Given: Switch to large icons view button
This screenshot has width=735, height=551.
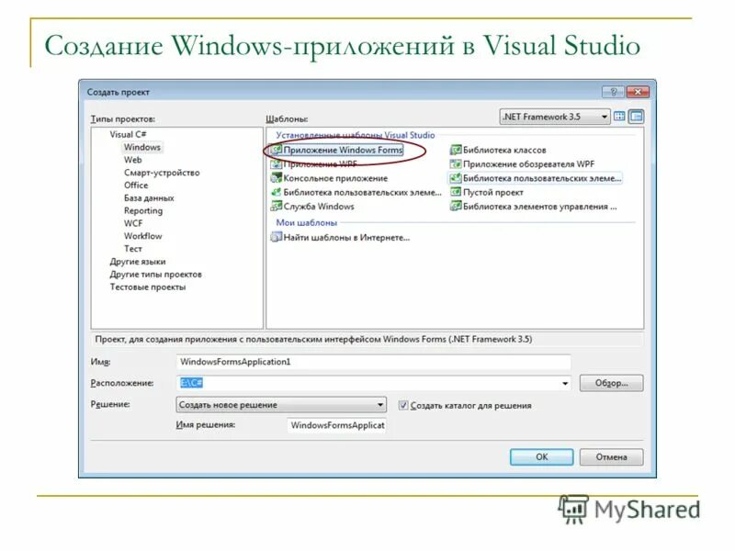Looking at the screenshot, I should [x=619, y=117].
